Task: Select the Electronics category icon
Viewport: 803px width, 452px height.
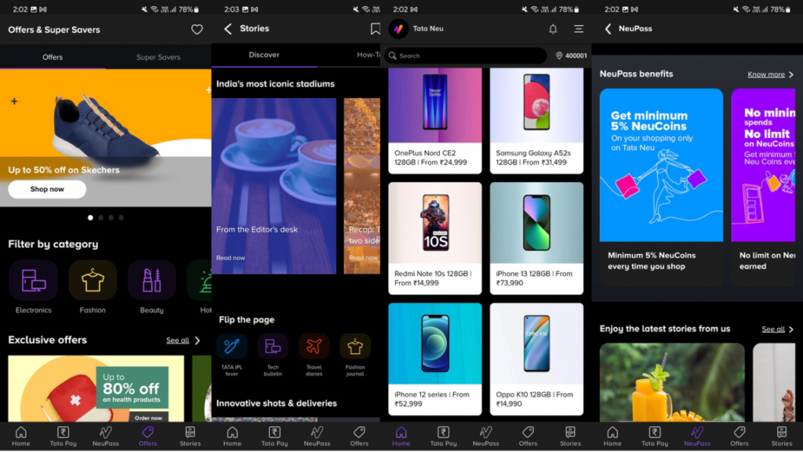Action: [33, 281]
